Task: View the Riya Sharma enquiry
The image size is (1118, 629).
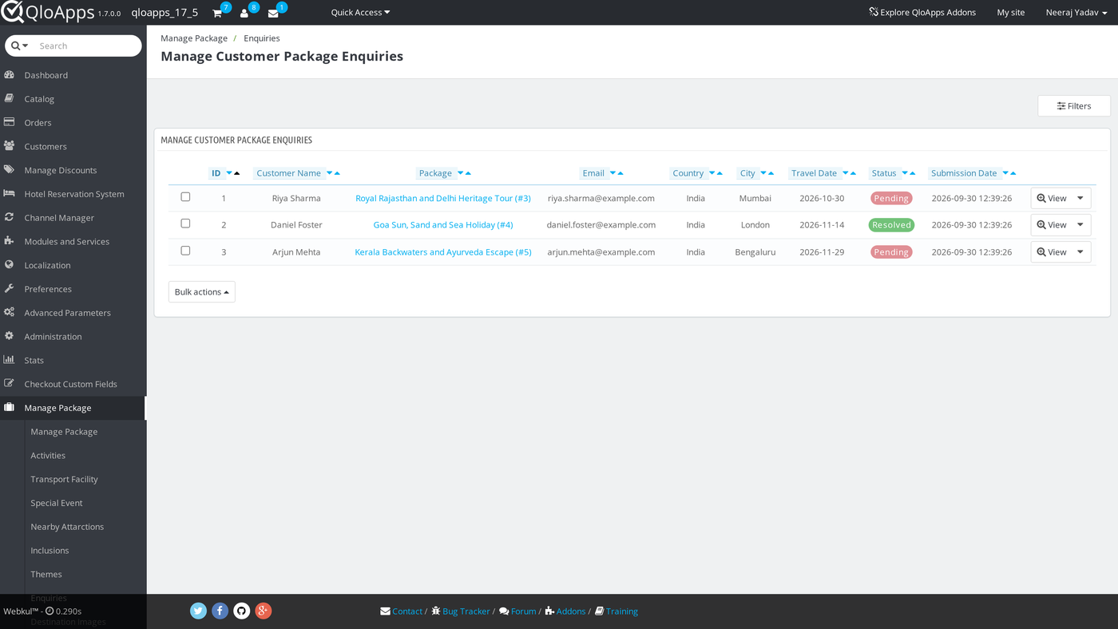Action: coord(1052,199)
